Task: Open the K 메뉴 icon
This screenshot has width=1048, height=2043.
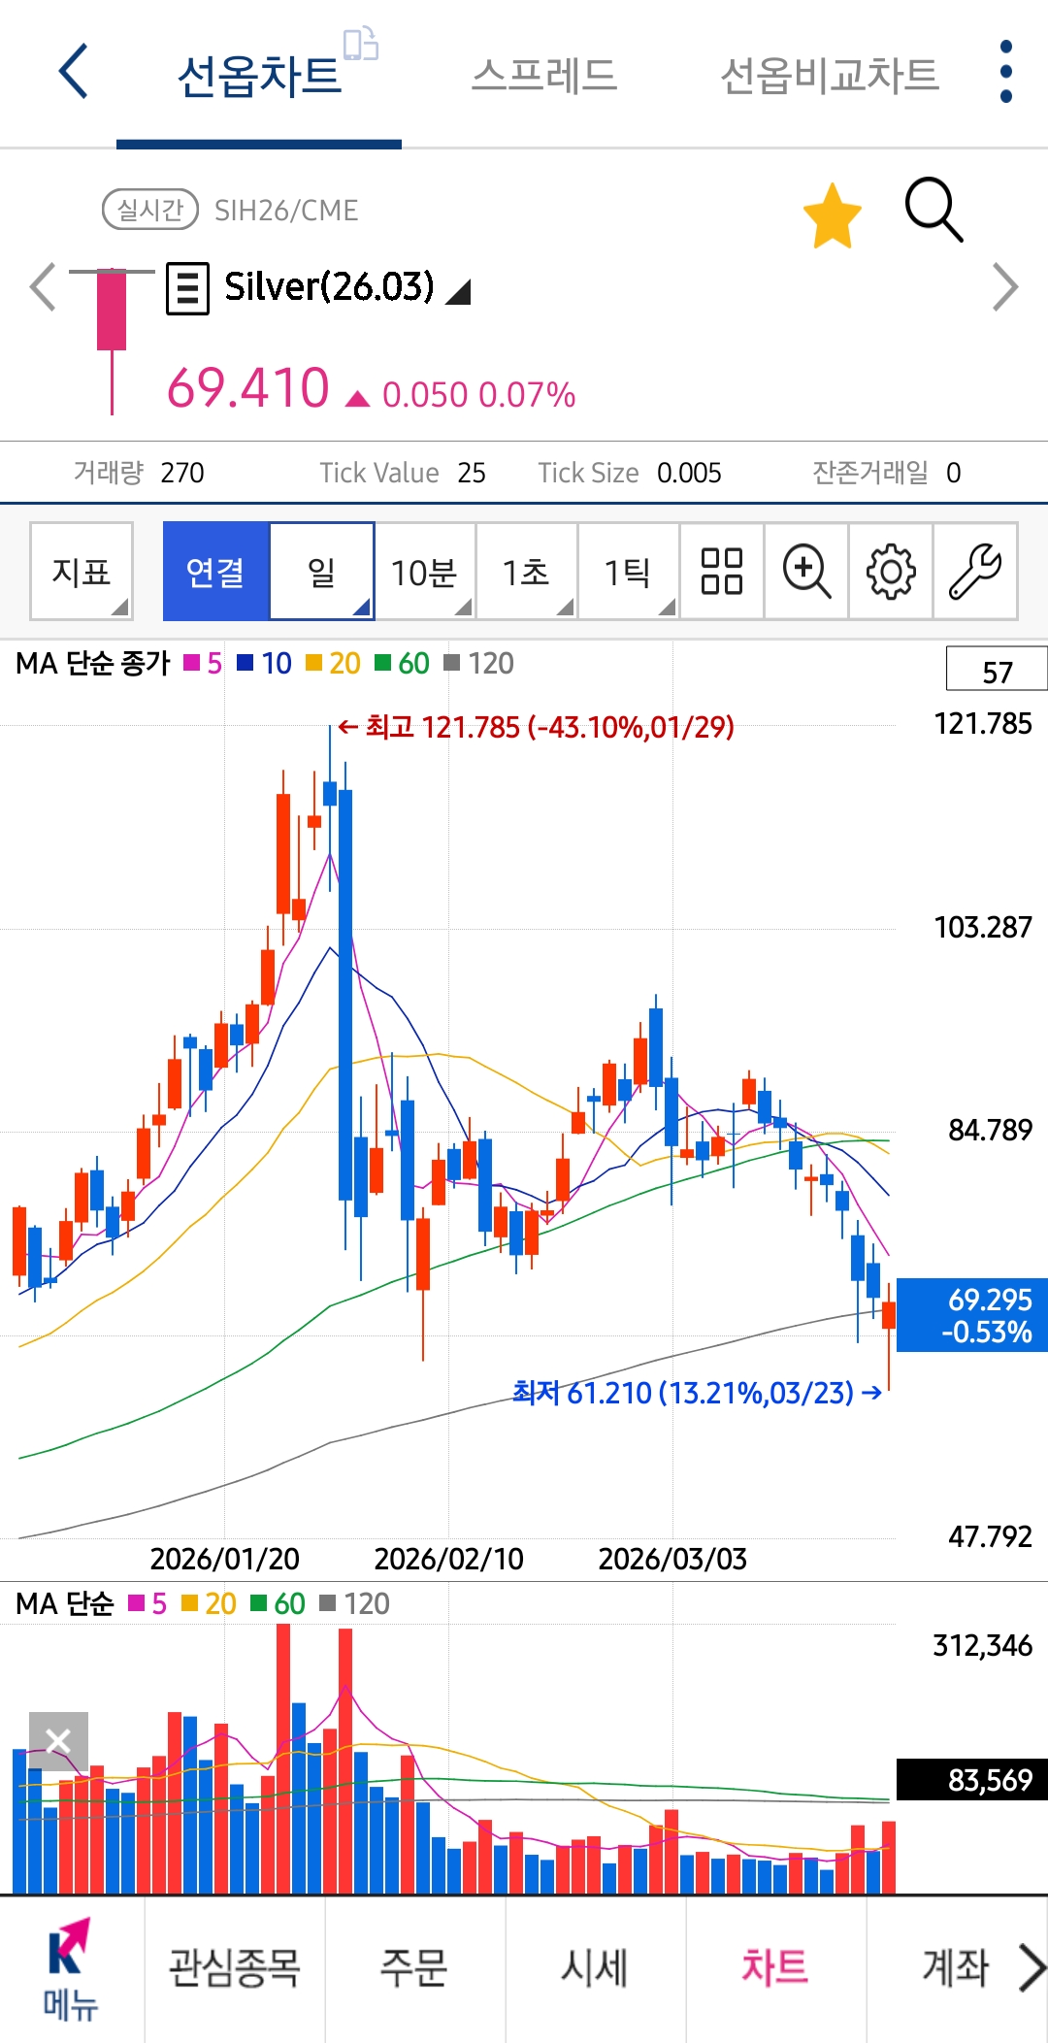Action: 71,1968
